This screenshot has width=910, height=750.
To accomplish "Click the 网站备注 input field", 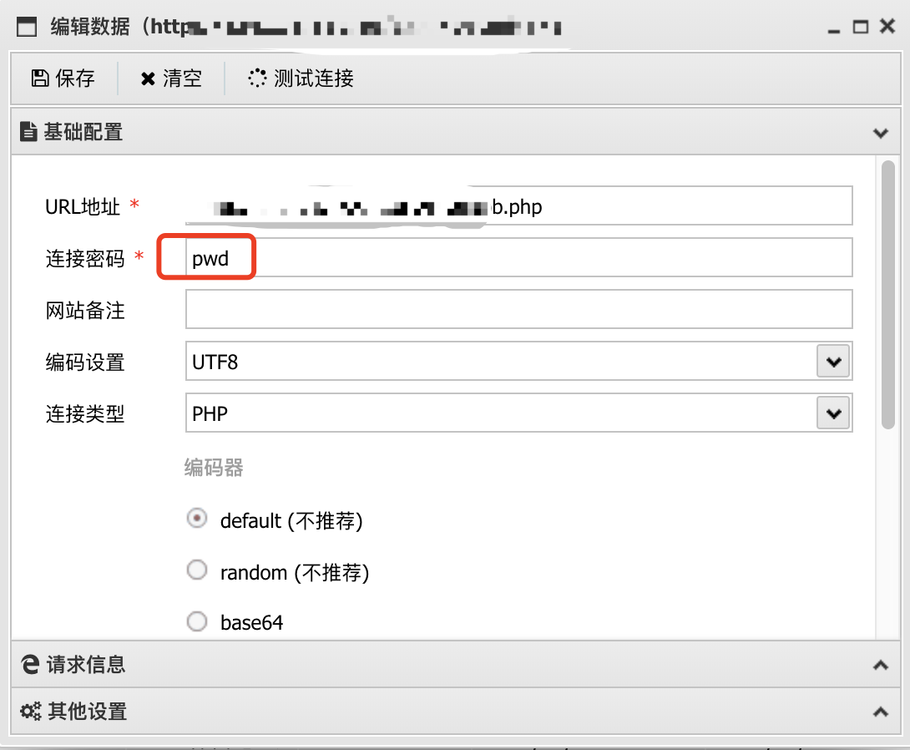I will pos(518,310).
